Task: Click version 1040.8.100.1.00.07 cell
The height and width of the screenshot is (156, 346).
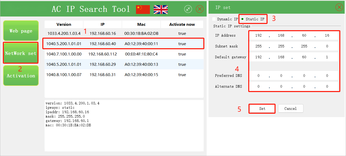Action: [64, 75]
